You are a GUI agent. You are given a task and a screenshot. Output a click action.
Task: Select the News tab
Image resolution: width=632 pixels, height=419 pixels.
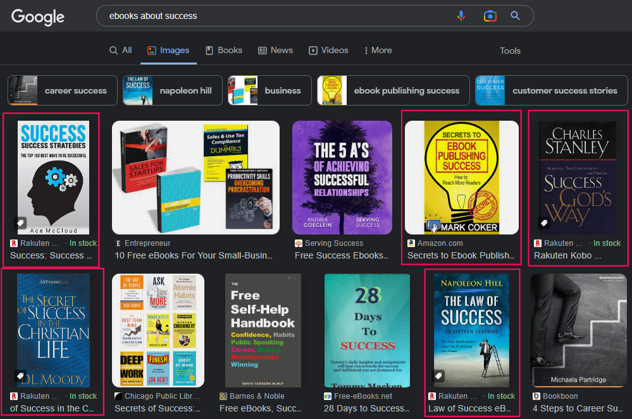click(x=275, y=51)
